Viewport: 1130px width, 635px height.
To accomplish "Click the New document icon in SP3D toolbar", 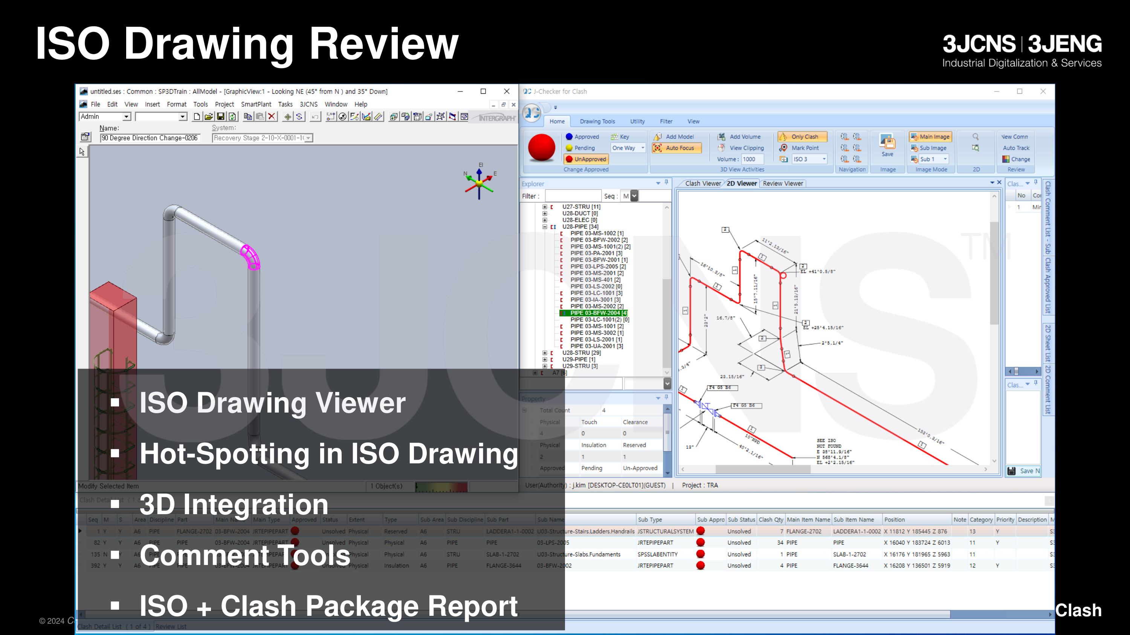I will tap(197, 117).
